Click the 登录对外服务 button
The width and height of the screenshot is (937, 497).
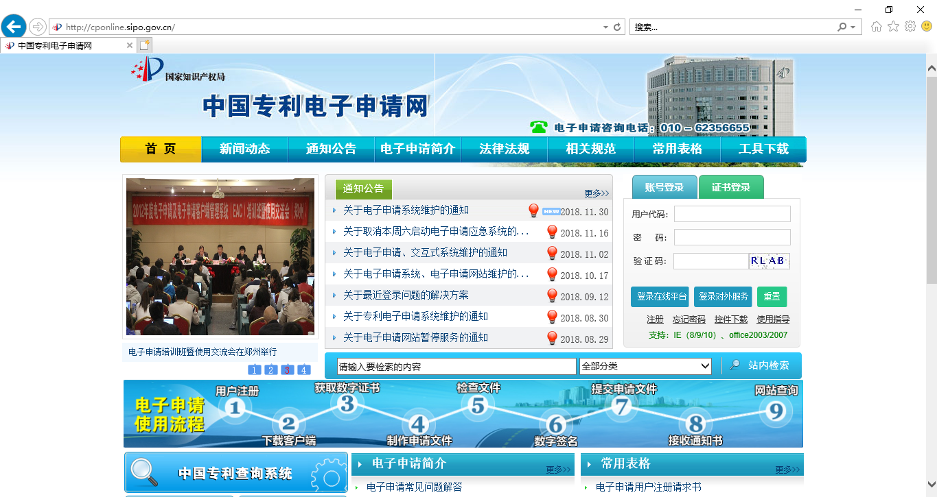pyautogui.click(x=723, y=297)
